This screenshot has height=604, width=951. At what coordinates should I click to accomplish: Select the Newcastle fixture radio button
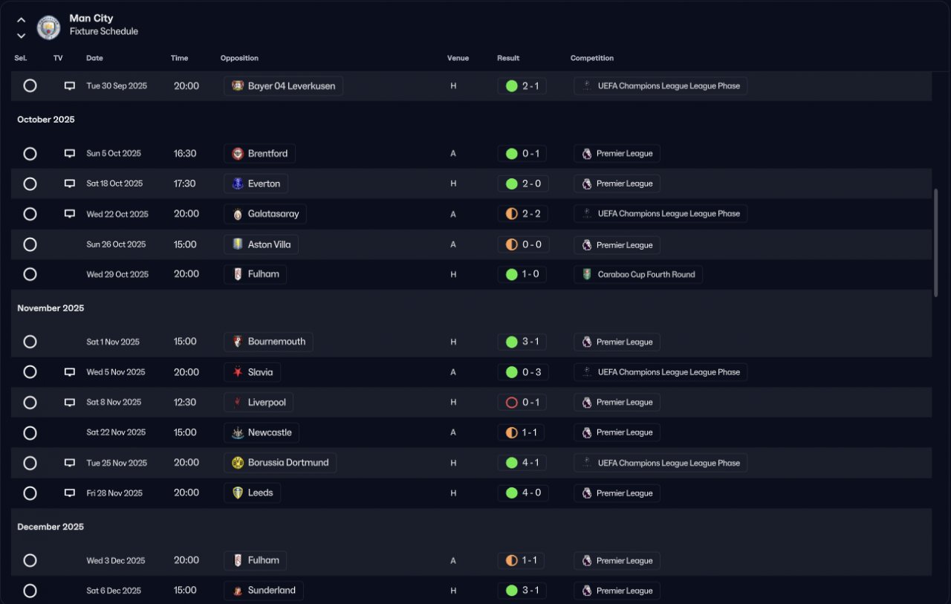click(30, 432)
